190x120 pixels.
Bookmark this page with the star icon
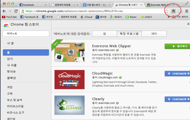[x=167, y=11]
